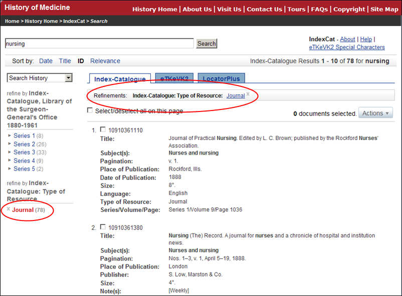Screen dimensions: 402x296
Task: Sort results by Relevance
Action: (x=105, y=61)
